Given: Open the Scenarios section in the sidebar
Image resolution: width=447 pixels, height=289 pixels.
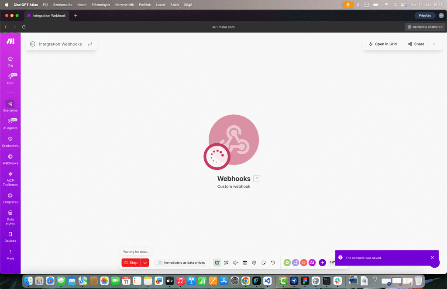Looking at the screenshot, I should pyautogui.click(x=10, y=107).
